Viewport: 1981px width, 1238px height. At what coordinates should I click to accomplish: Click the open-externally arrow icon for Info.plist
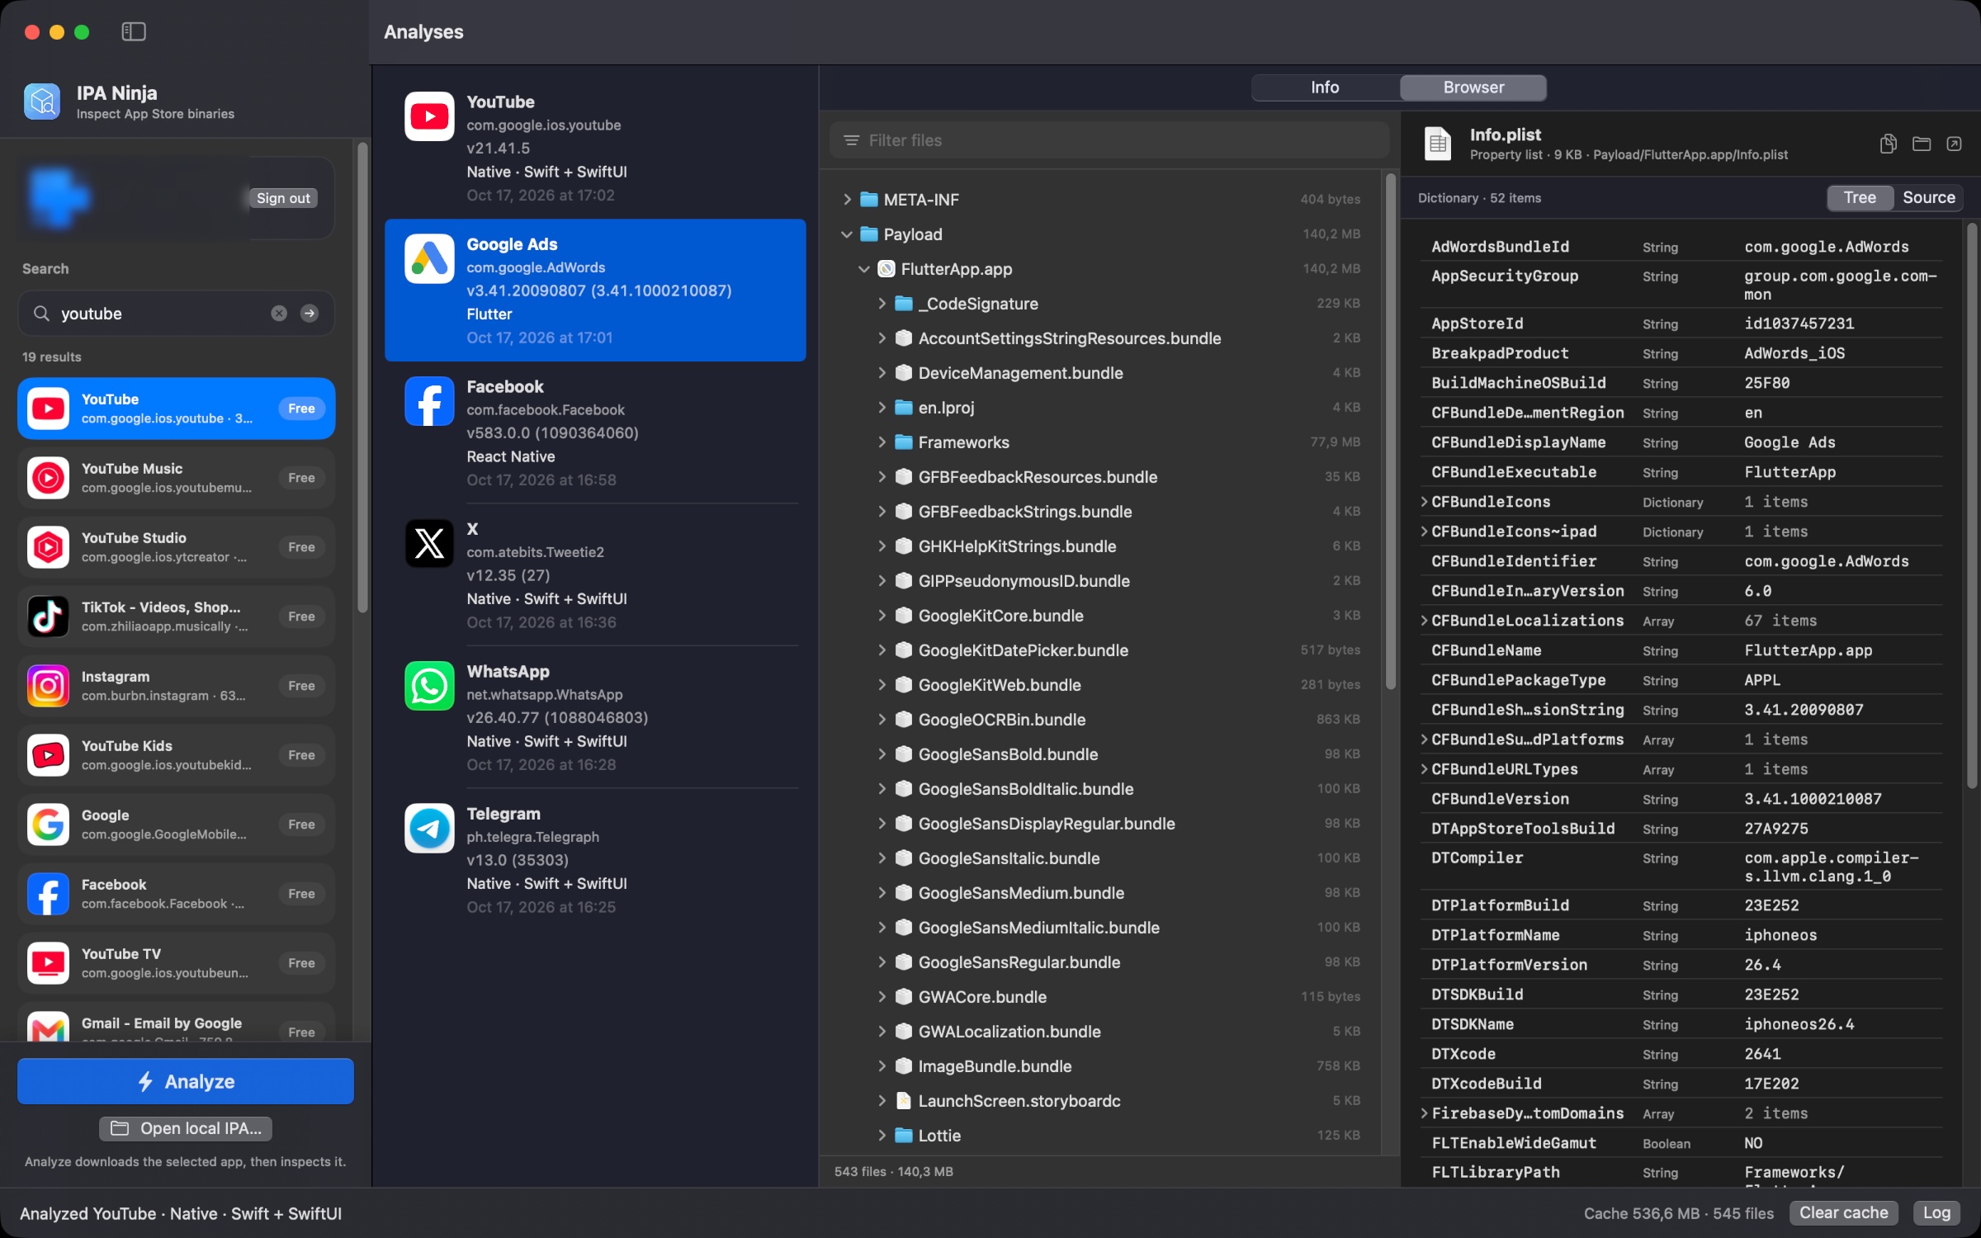(x=1954, y=144)
